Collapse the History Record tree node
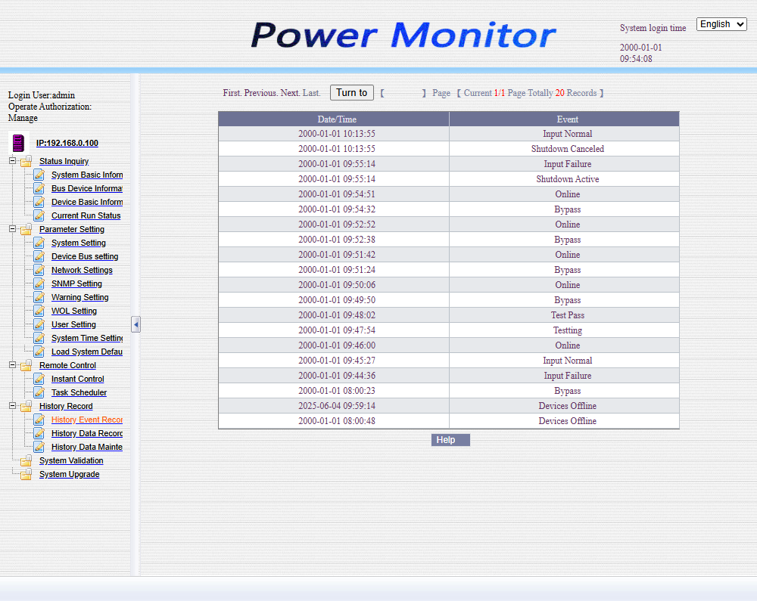Viewport: 757px width, 601px height. [12, 406]
